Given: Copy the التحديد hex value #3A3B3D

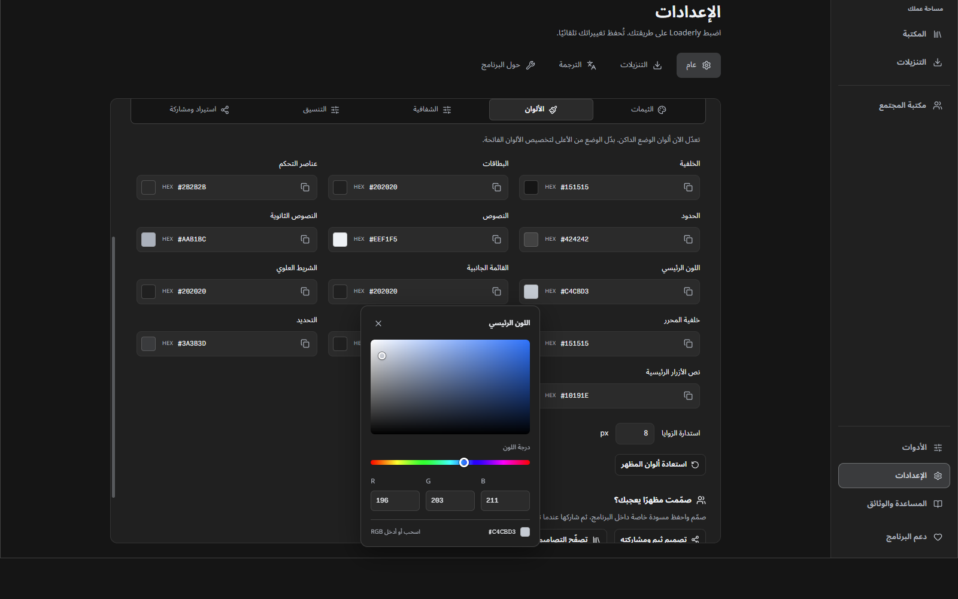Looking at the screenshot, I should tap(305, 344).
